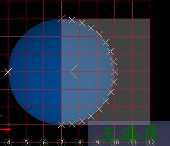Click axis bubble labeled 6
This screenshot has width=170, height=146.
point(44,142)
